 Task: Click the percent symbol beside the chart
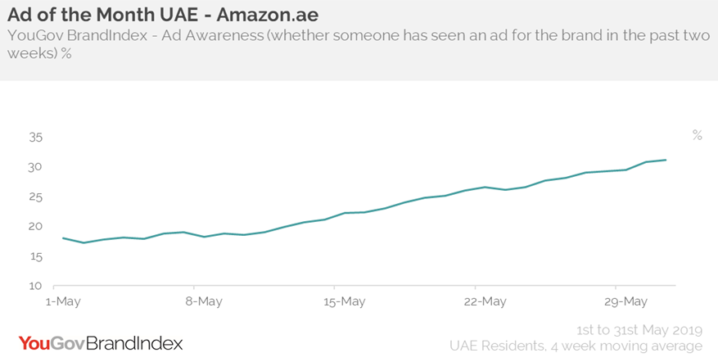697,136
